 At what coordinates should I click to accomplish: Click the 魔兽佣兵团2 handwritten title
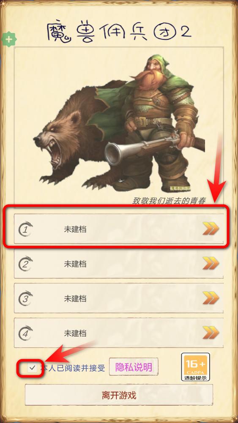click(119, 30)
